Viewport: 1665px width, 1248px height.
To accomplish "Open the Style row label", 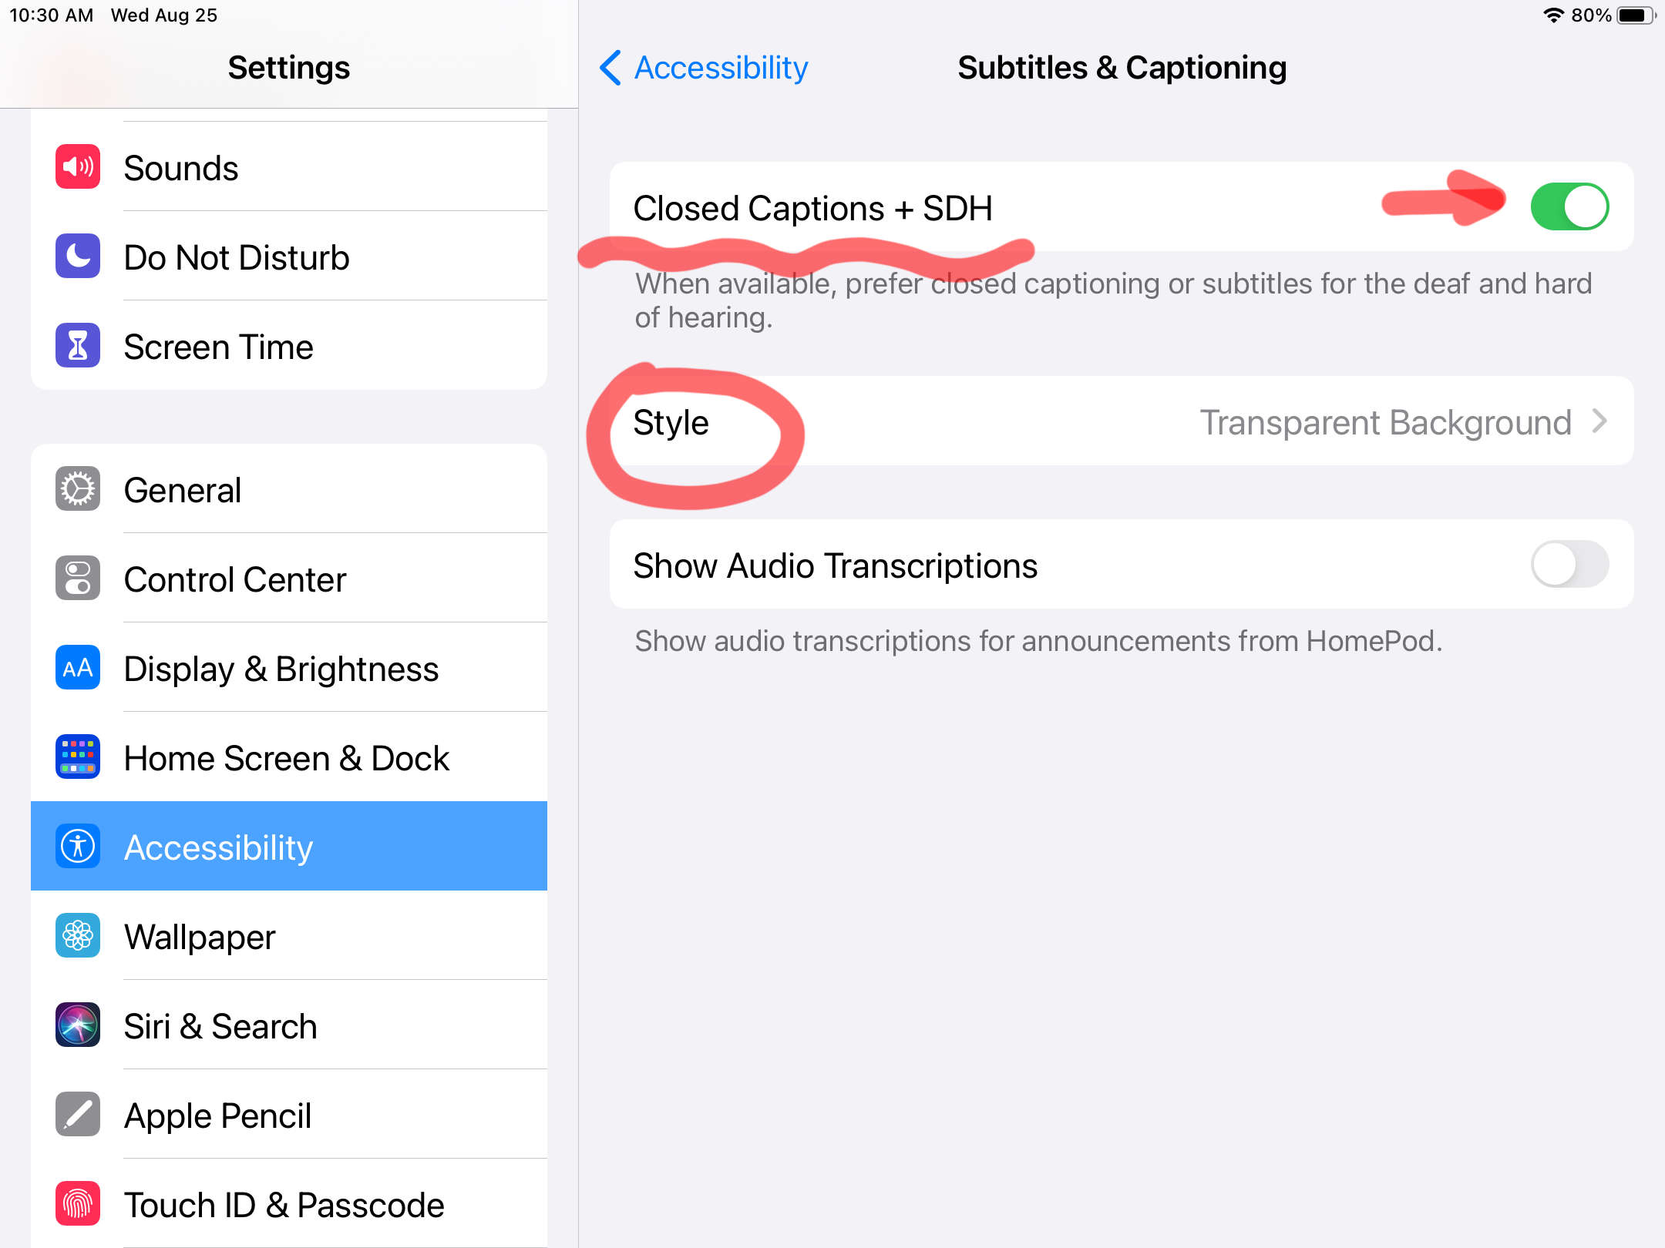I will tap(671, 422).
